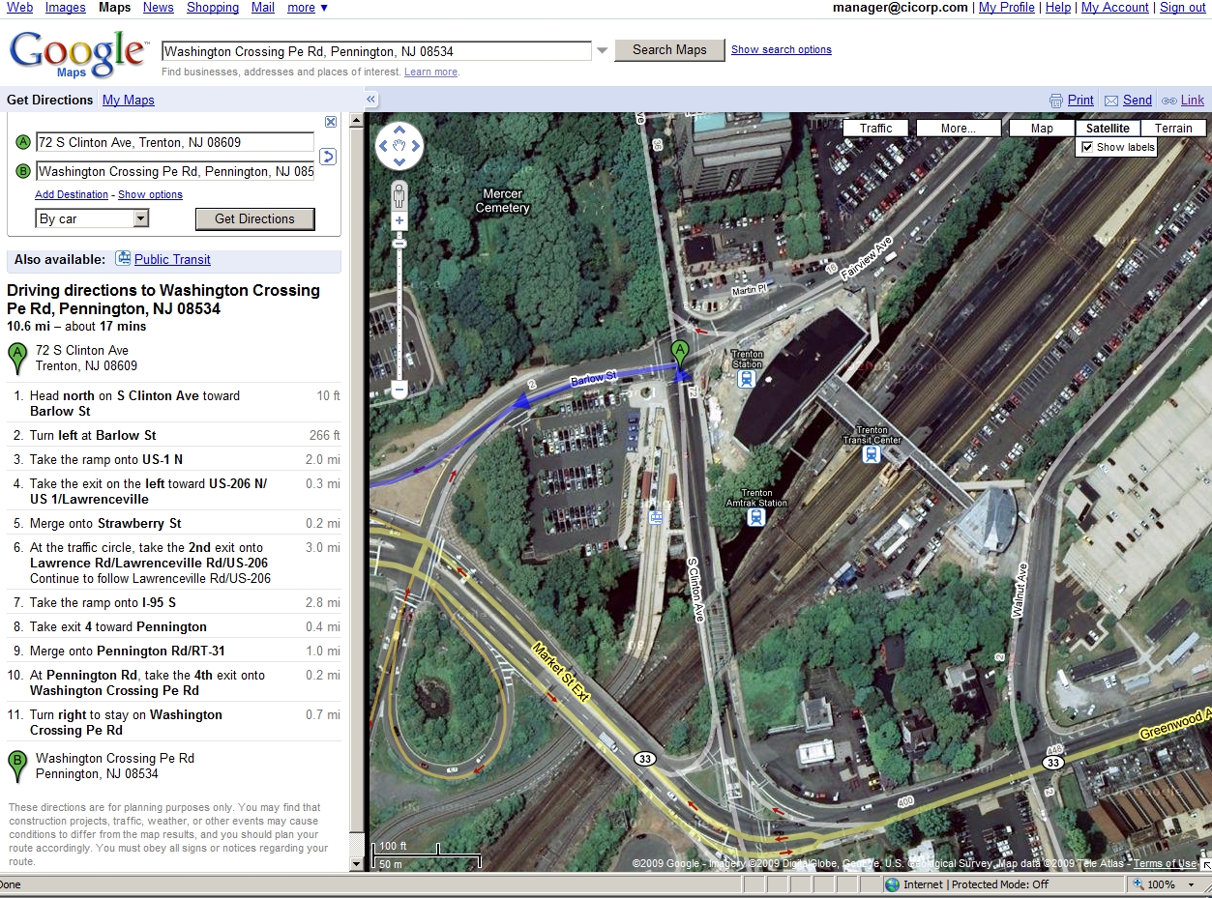
Task: Open the More... map layers dropdown
Action: point(958,128)
